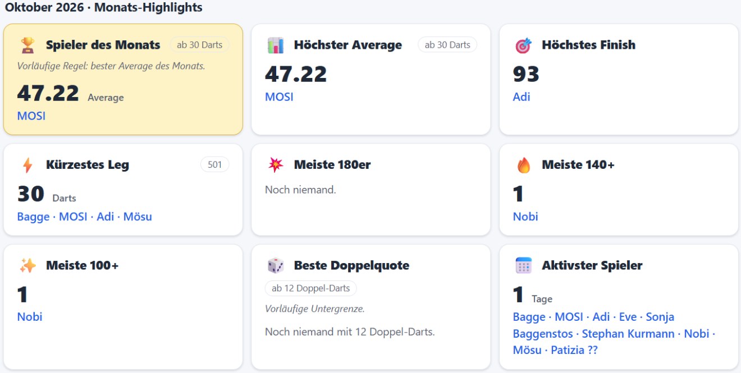Click the 'Meiste 100+' title
This screenshot has height=373, width=741.
[x=83, y=265]
